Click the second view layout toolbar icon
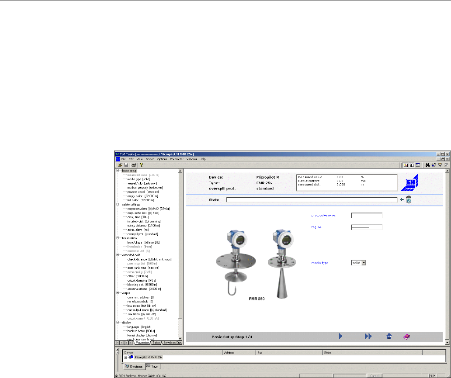The width and height of the screenshot is (451, 378). (412, 165)
